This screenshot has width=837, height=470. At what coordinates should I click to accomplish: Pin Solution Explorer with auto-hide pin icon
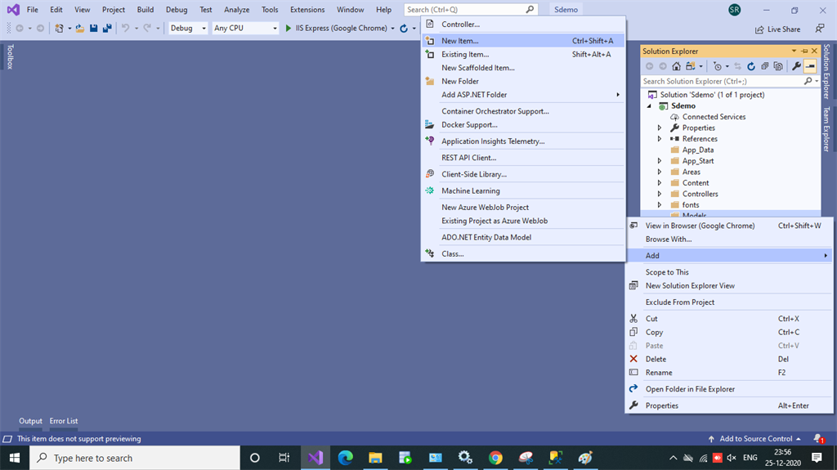click(804, 51)
